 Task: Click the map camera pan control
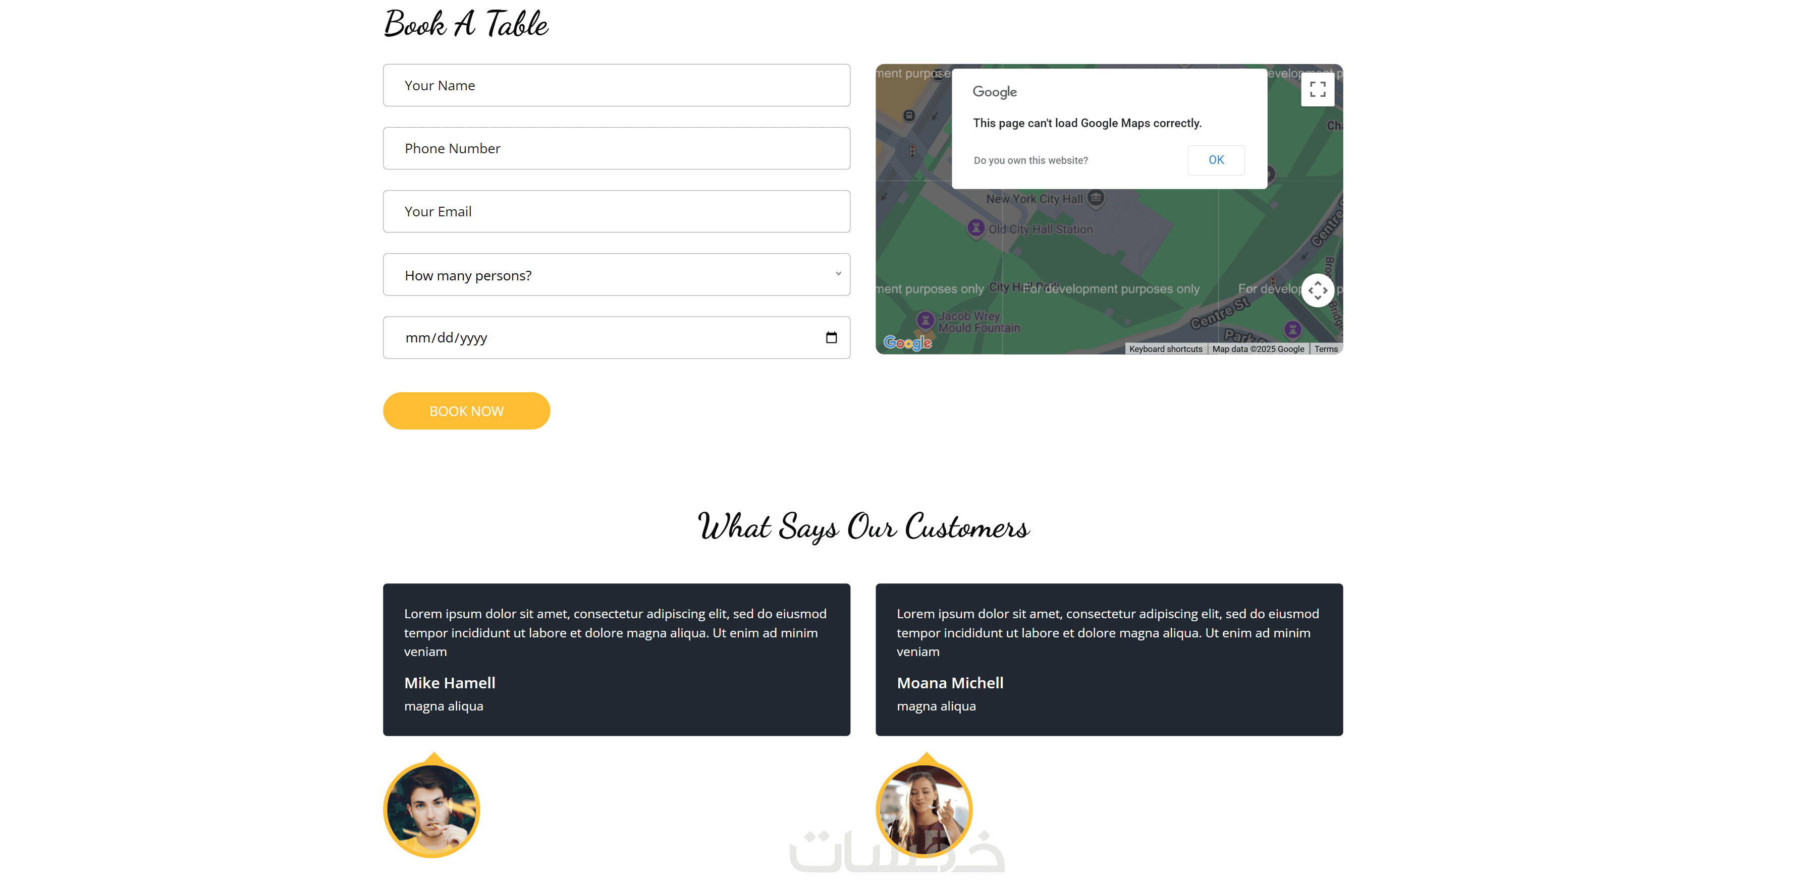[x=1317, y=290]
